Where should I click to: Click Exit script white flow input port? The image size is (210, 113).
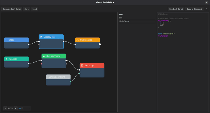click(80, 70)
